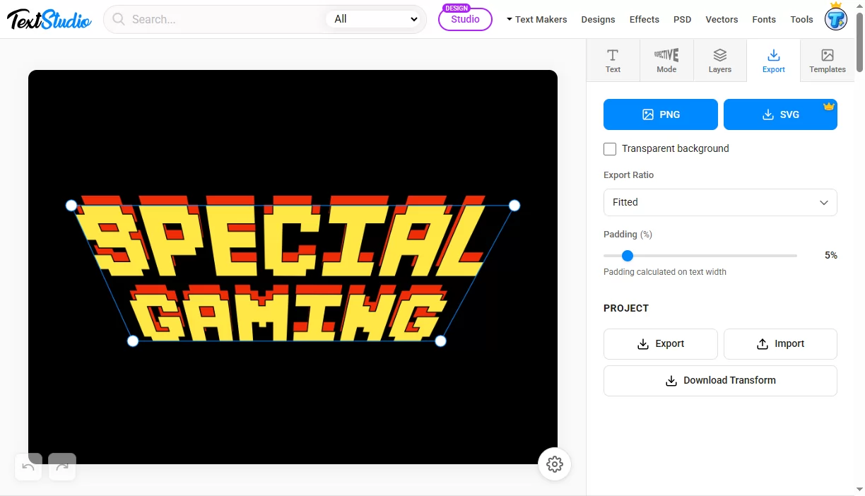The image size is (865, 496).
Task: Open the Effects menu item
Action: click(x=645, y=19)
